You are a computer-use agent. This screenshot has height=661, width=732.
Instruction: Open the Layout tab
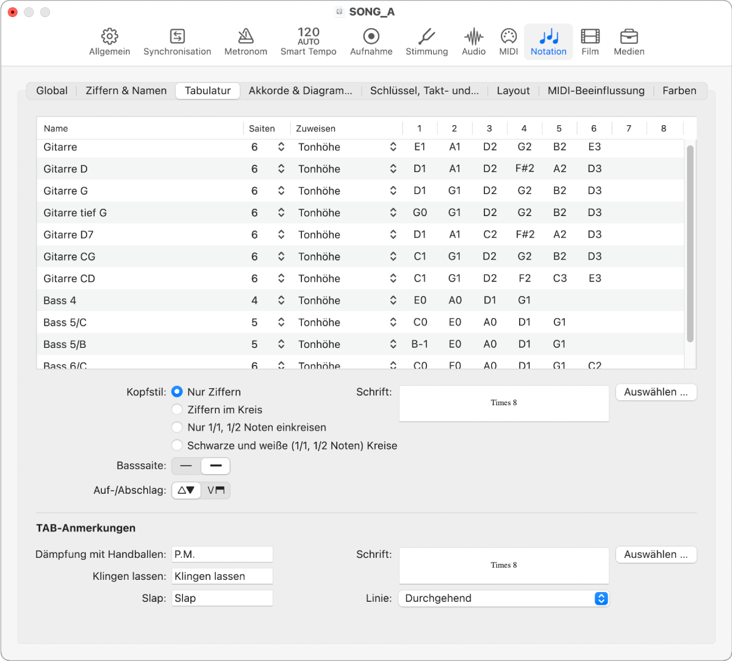[x=513, y=91]
